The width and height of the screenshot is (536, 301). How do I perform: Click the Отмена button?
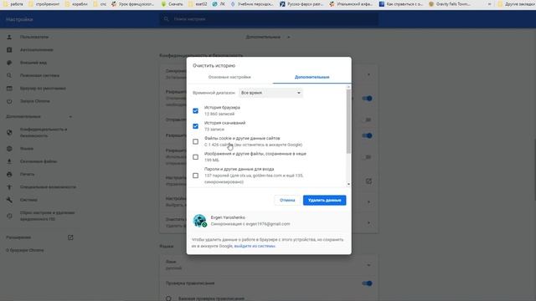[287, 201]
